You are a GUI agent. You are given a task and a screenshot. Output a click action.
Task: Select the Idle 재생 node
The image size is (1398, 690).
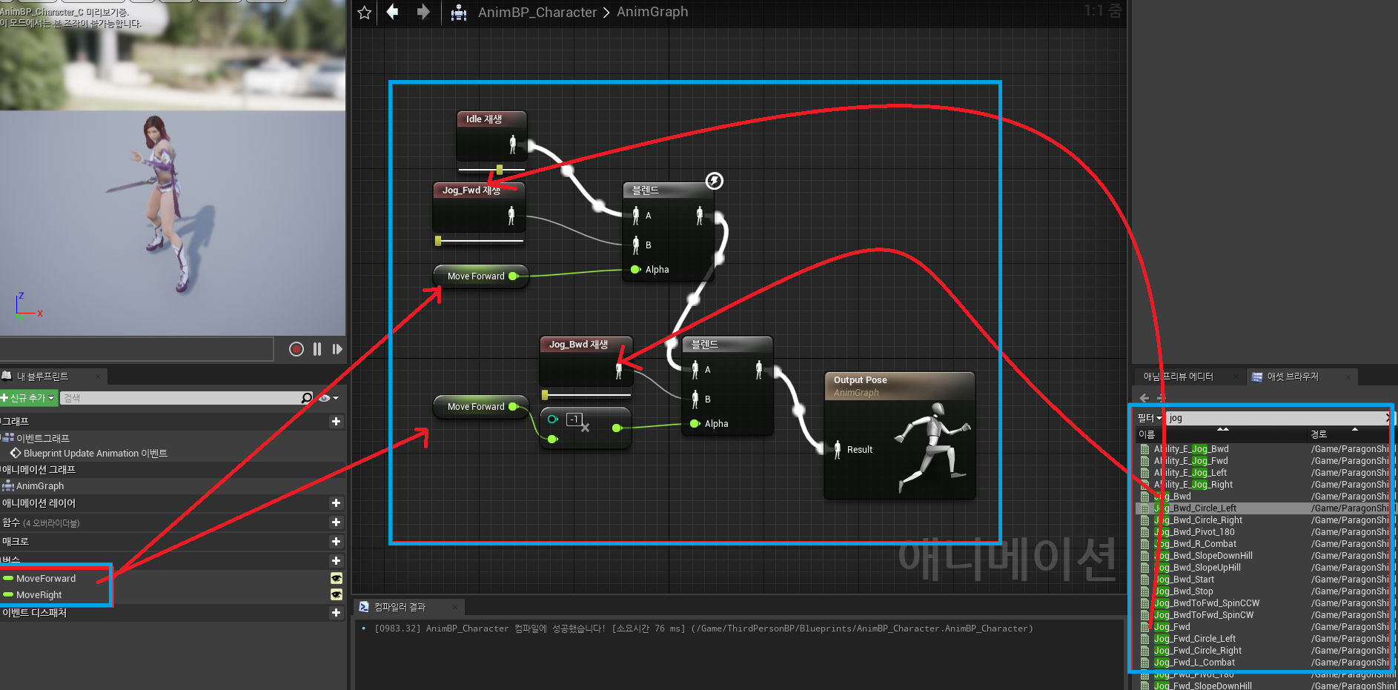click(491, 136)
